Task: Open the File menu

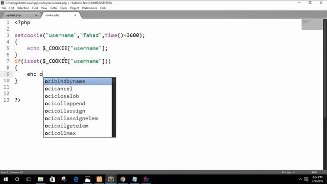Action: click(x=4, y=8)
